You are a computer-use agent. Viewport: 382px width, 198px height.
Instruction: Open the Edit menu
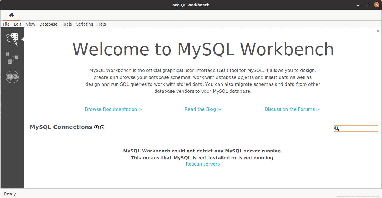click(18, 24)
